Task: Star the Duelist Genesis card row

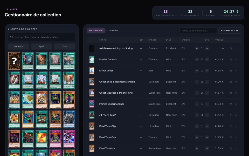Action: click(231, 60)
